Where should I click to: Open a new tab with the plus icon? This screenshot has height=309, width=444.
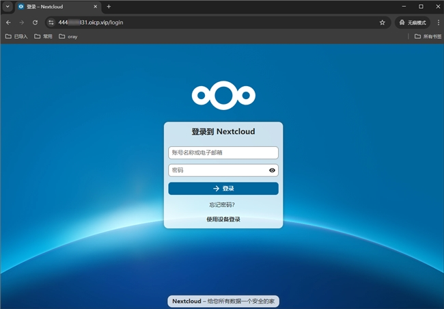pos(109,6)
